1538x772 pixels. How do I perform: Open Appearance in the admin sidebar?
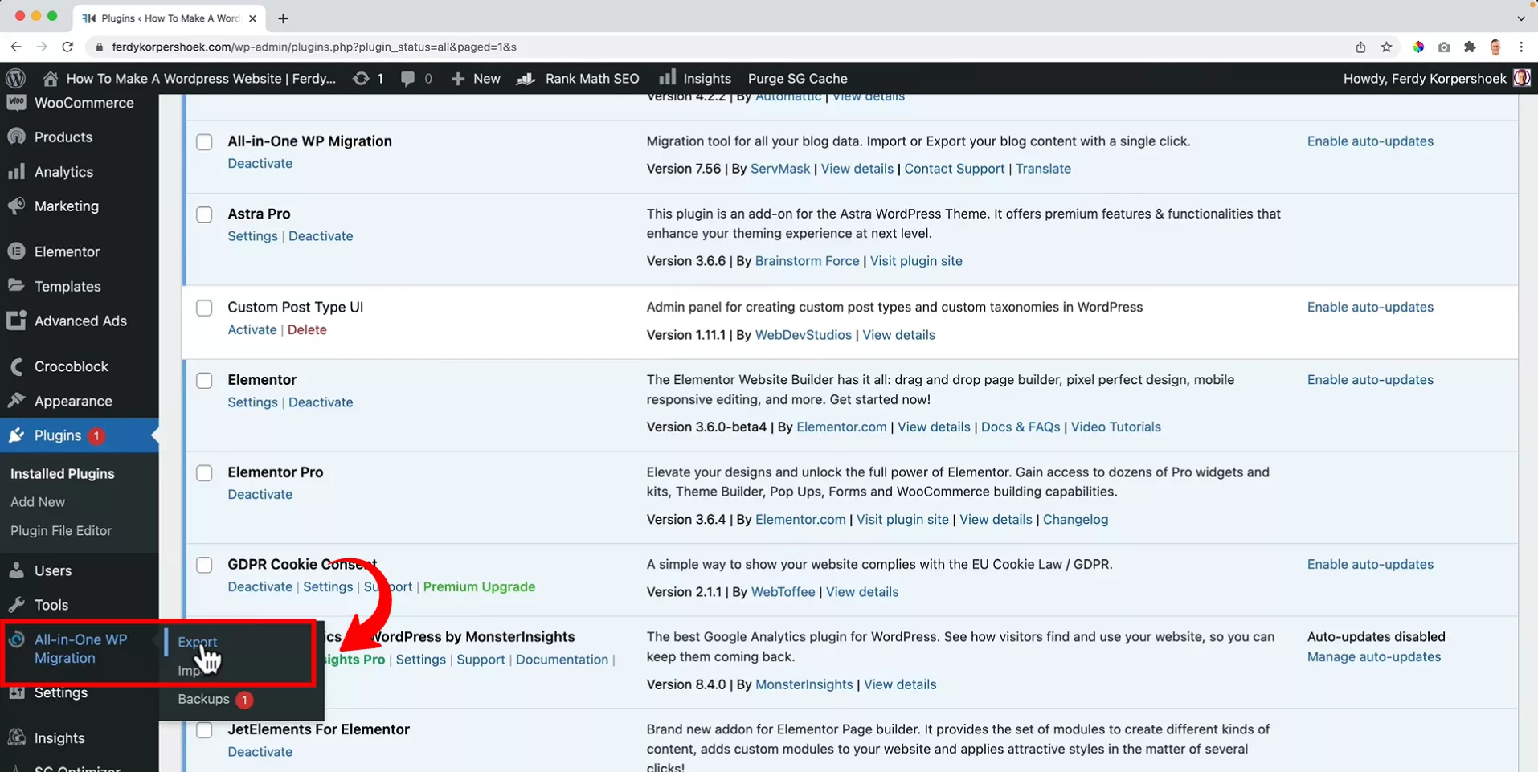click(72, 400)
